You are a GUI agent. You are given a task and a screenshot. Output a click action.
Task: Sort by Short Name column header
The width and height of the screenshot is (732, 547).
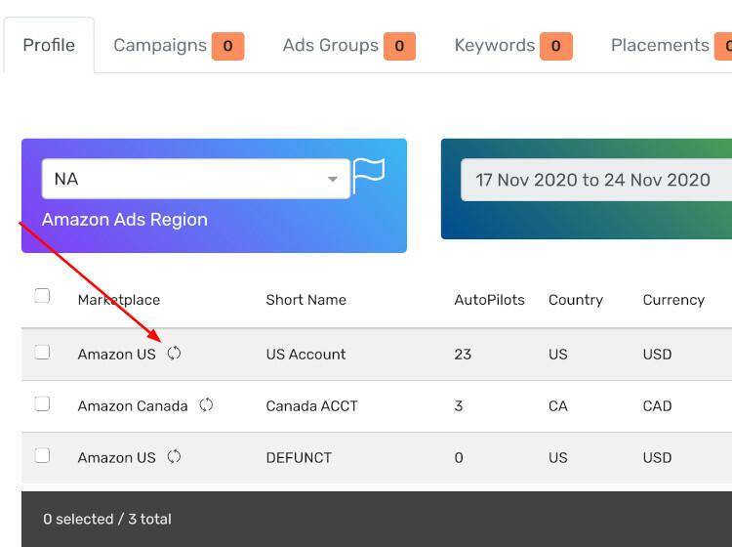306,300
